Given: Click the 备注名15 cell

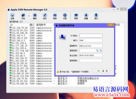Looking at the screenshot, I should pos(63,79).
